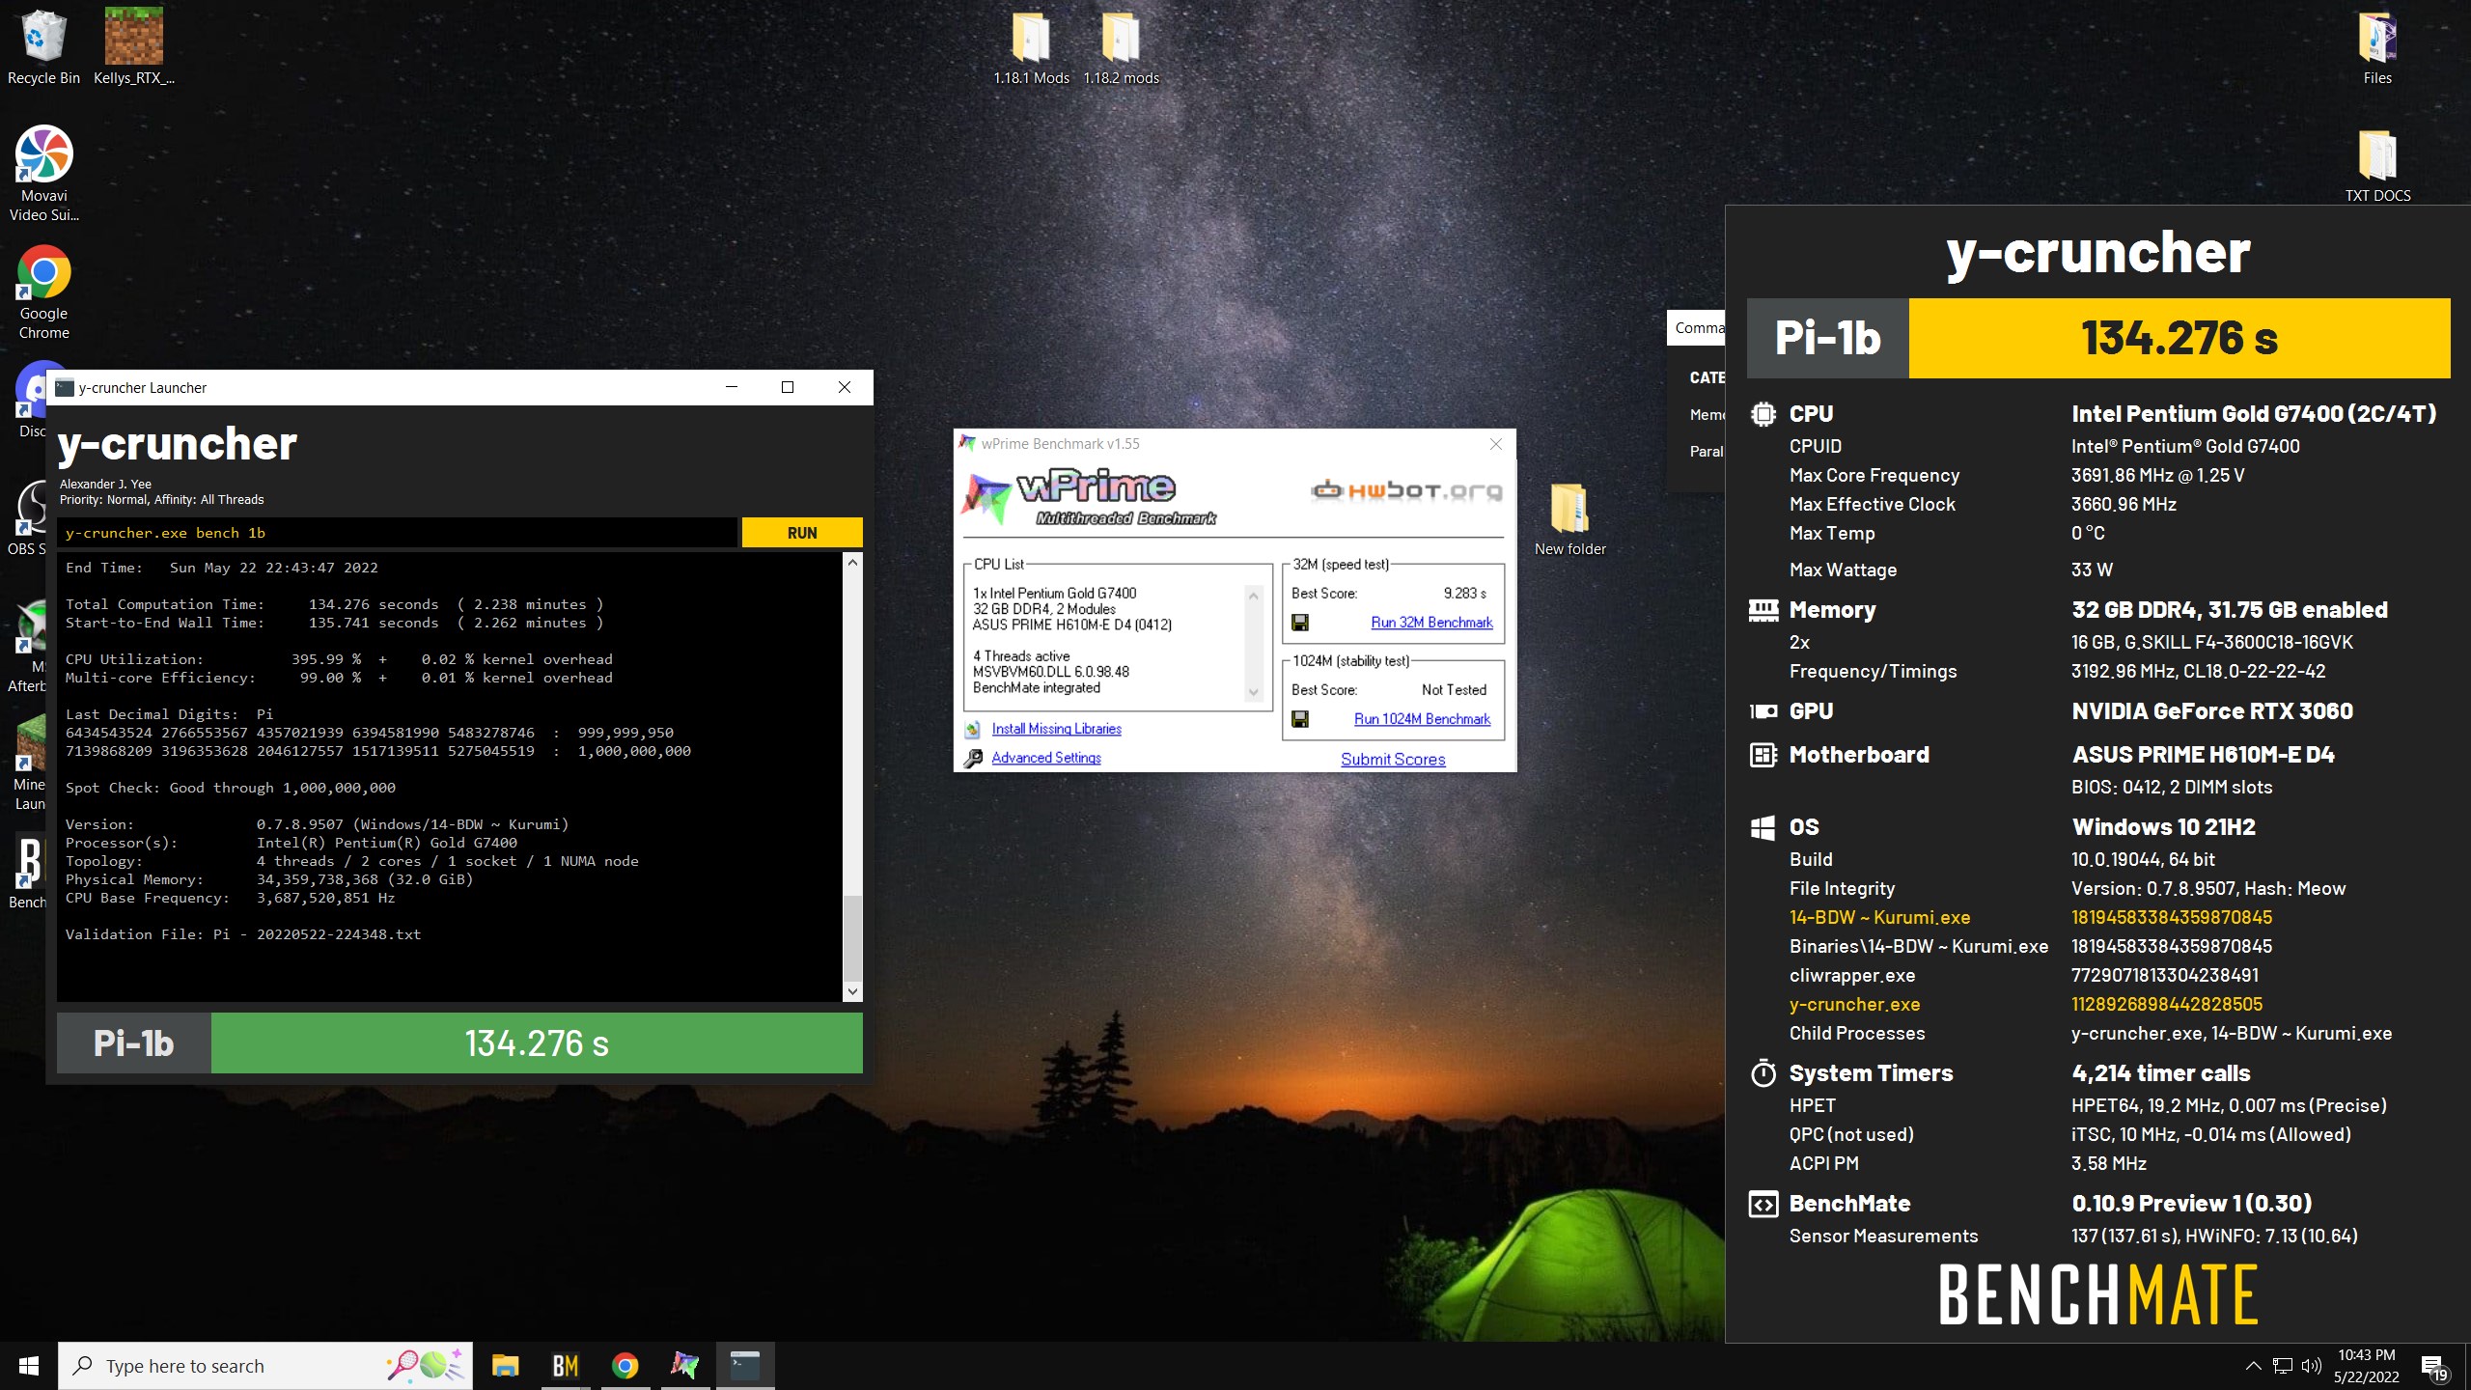Image resolution: width=2471 pixels, height=1390 pixels.
Task: Click the Advanced Settings link
Action: coord(1046,758)
